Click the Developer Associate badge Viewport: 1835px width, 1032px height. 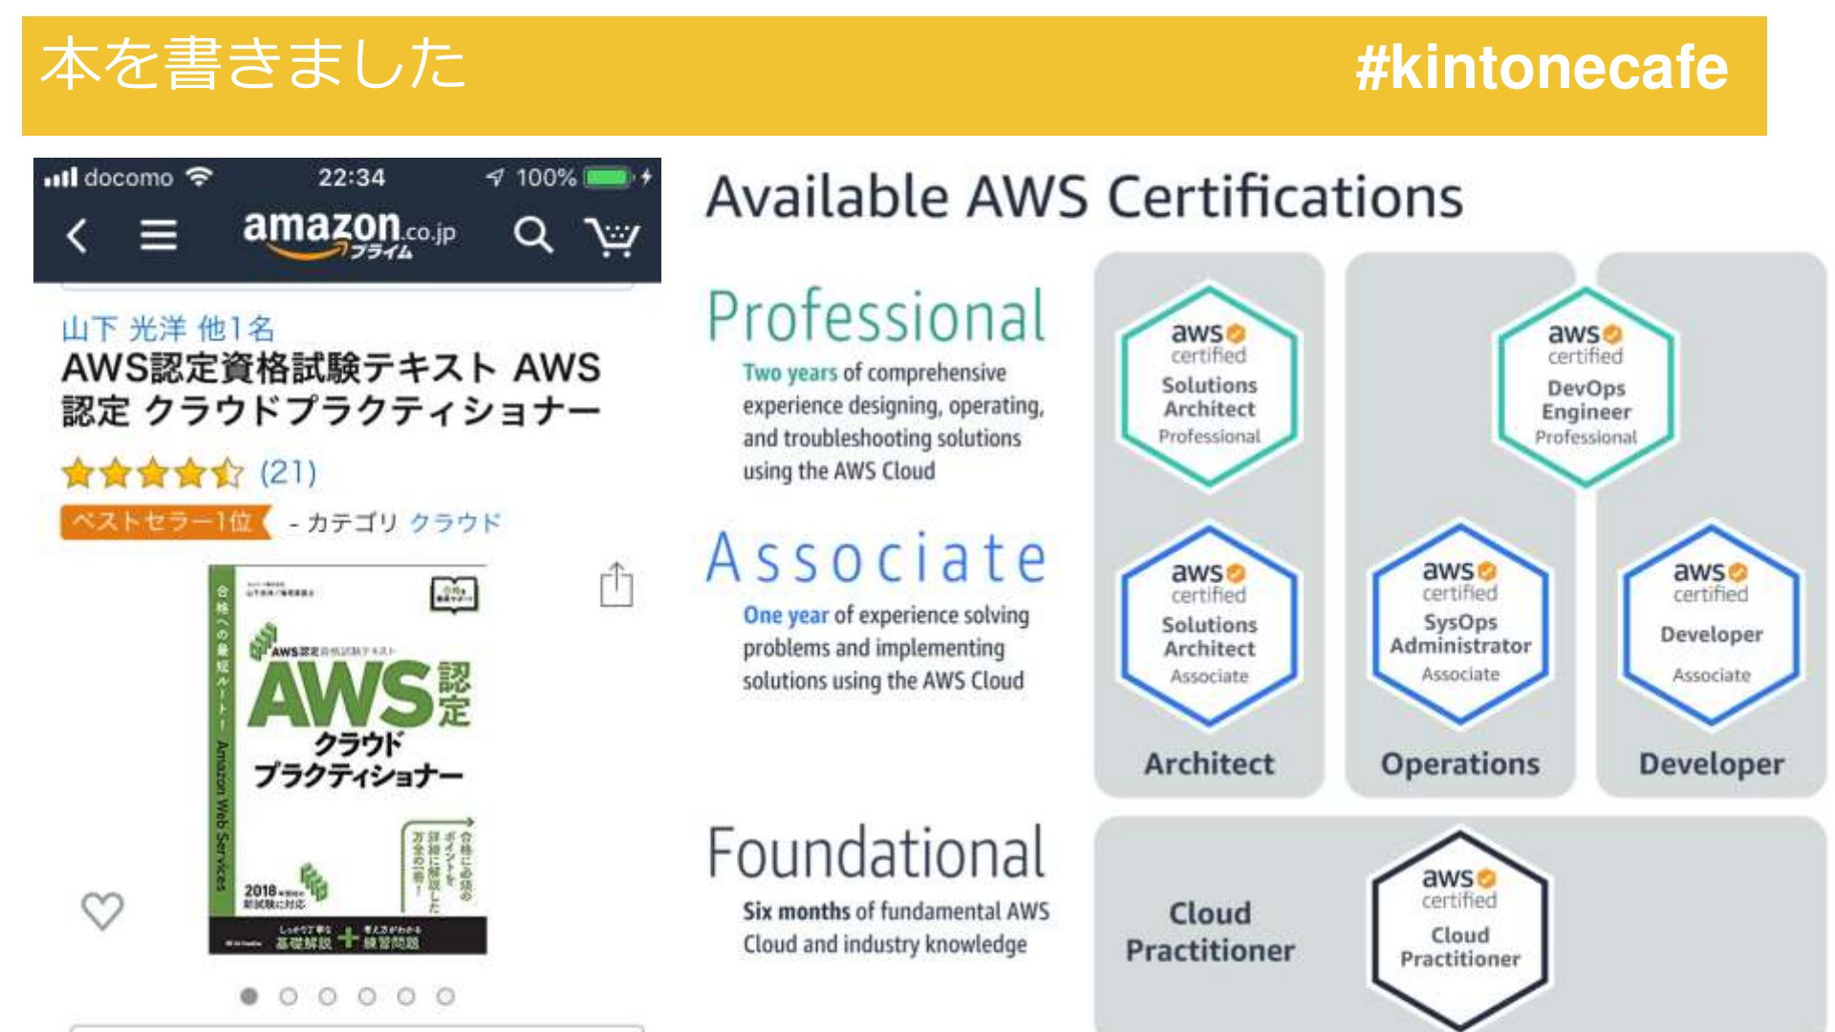tap(1711, 624)
